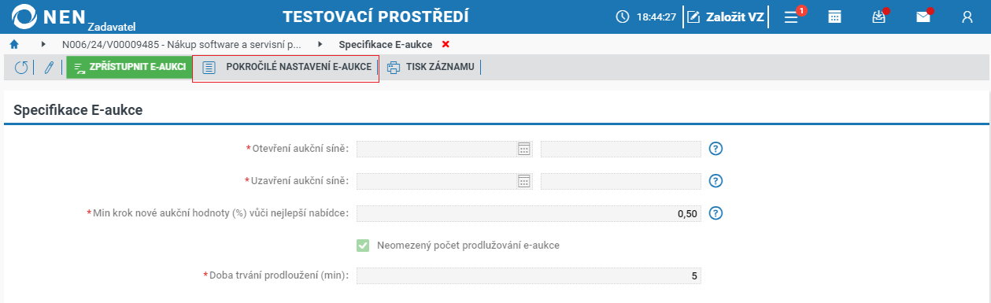This screenshot has width=991, height=303.
Task: Click TISK ZÁZNAMU print button
Action: pos(431,68)
